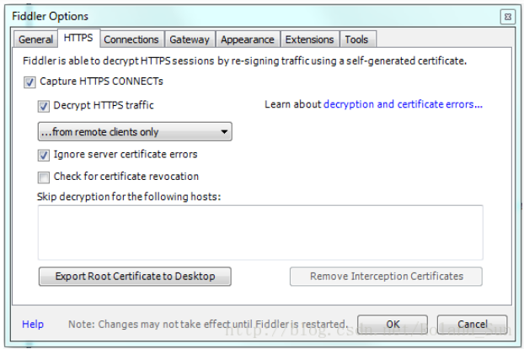Image resolution: width=524 pixels, height=349 pixels.
Task: Click the skip decryption hosts text box
Action: pyautogui.click(x=259, y=232)
